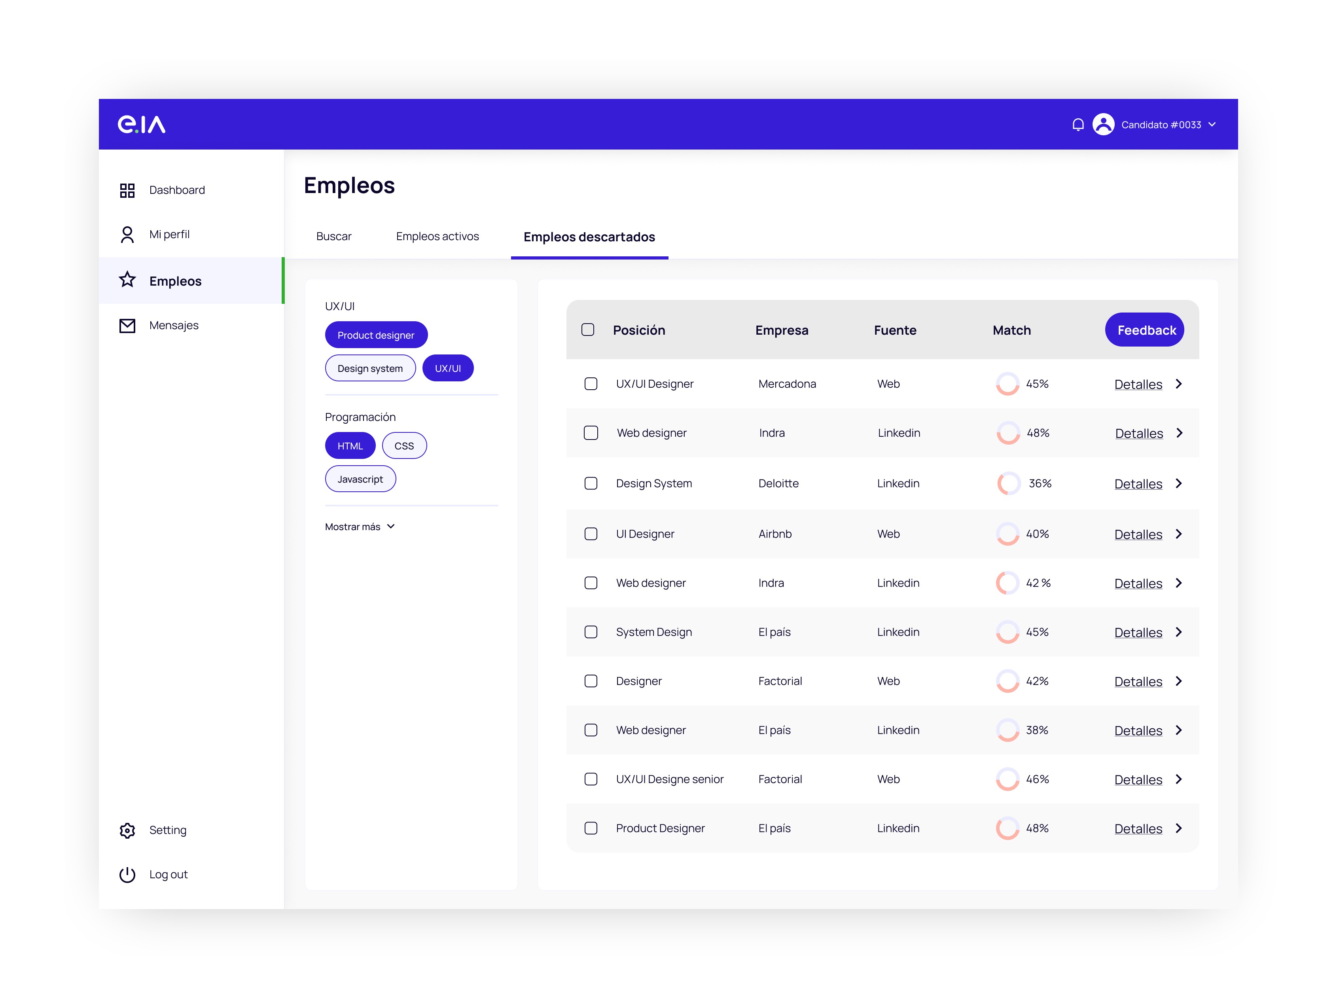Open the Candidato #0033 account dropdown arrow
Viewport: 1337px width, 1008px height.
(x=1212, y=125)
